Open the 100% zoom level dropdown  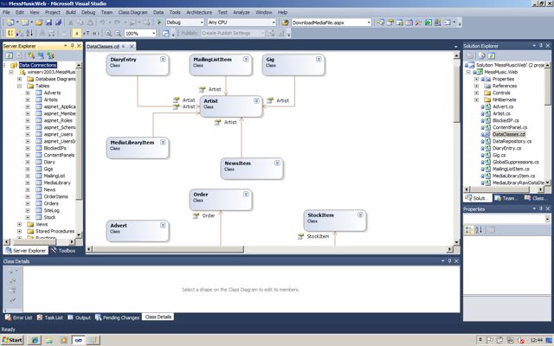pos(154,33)
